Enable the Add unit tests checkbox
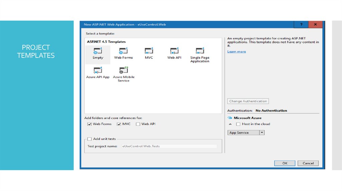The height and width of the screenshot is (191, 342). [90, 139]
